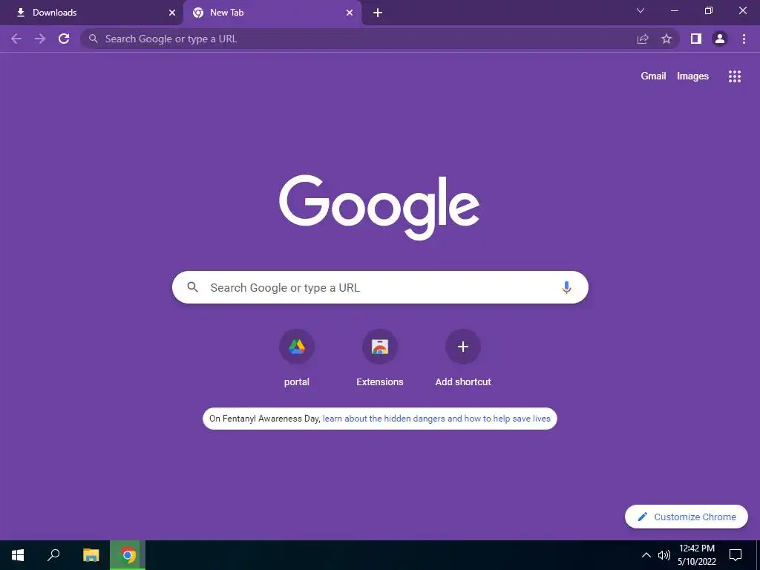The height and width of the screenshot is (570, 760).
Task: Bookmark this tab with the star icon
Action: (x=666, y=39)
